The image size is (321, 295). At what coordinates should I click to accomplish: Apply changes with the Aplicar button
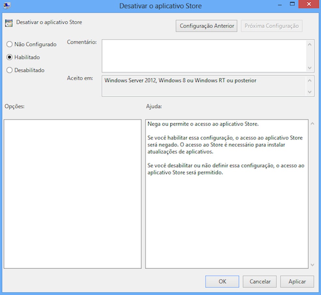297,282
